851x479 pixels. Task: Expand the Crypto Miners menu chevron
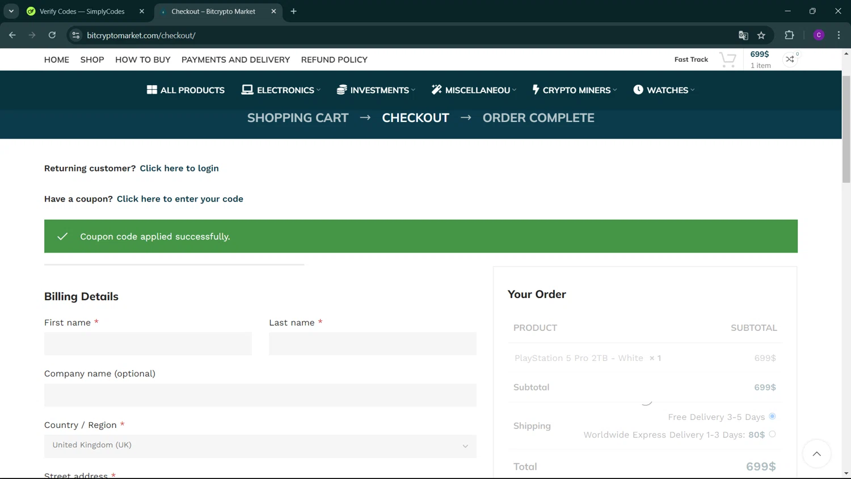pos(615,90)
